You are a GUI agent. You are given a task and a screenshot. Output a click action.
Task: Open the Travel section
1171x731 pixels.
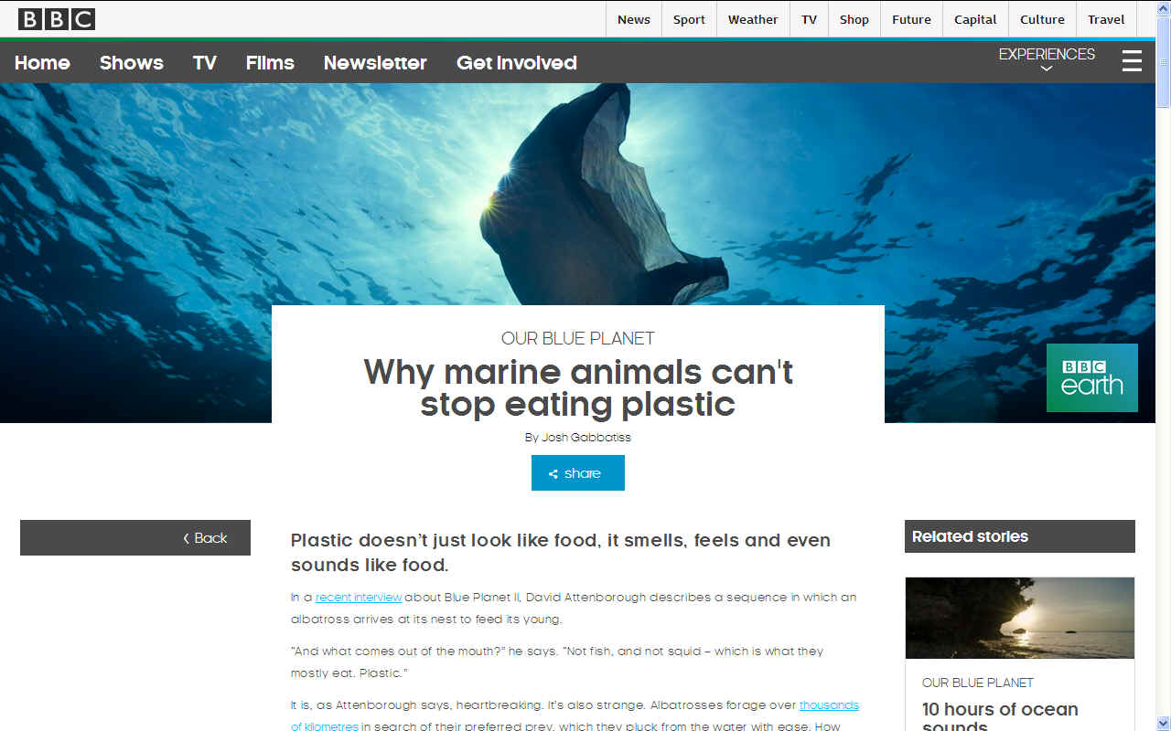[x=1106, y=19]
